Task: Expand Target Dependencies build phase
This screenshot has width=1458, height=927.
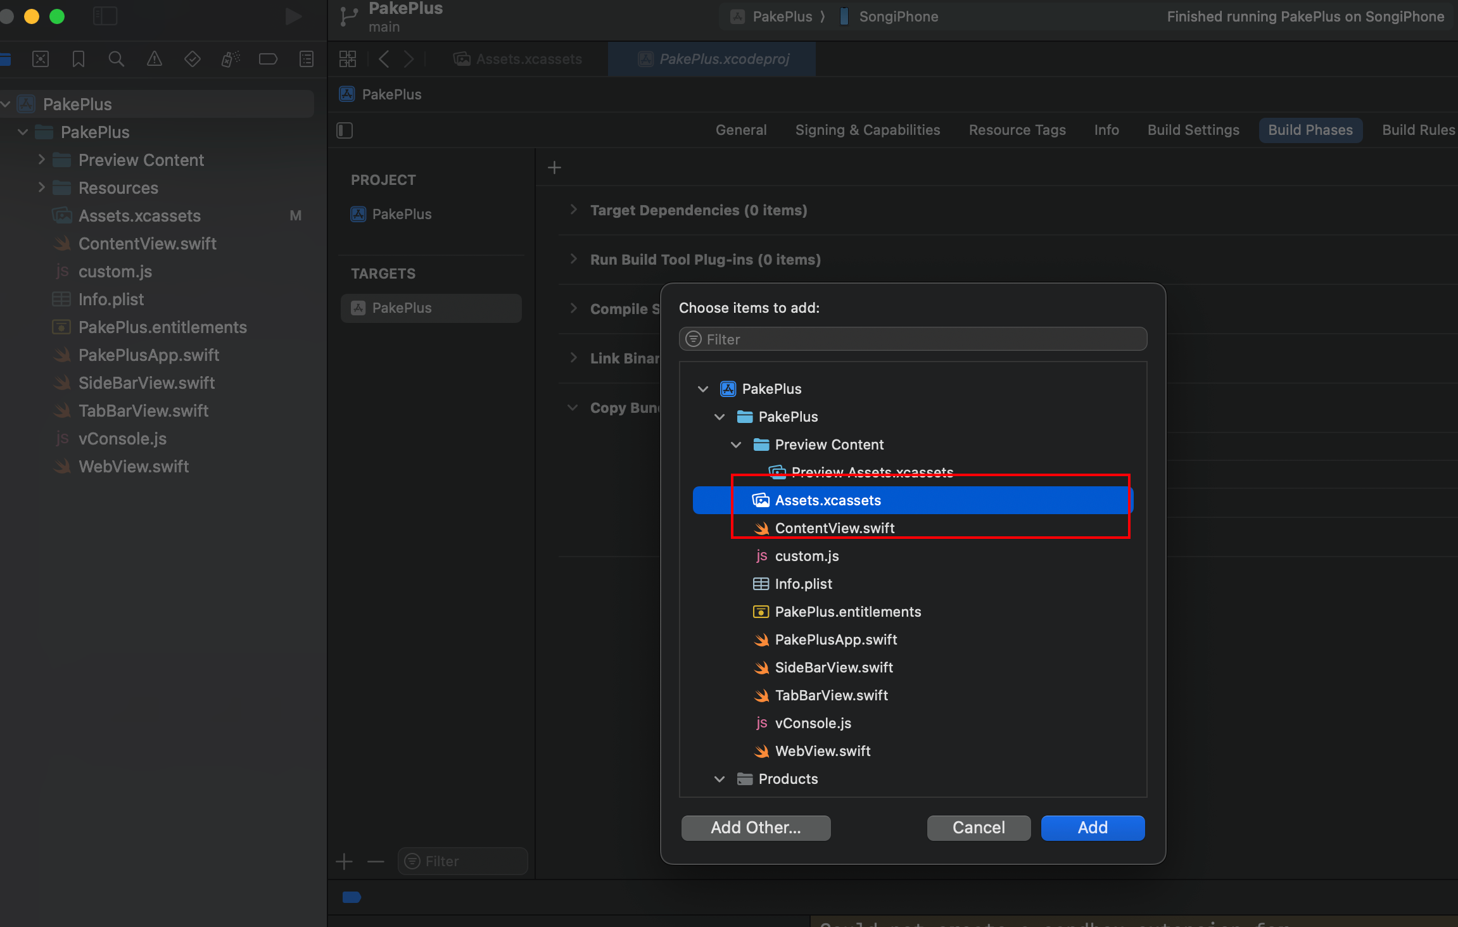Action: click(573, 210)
